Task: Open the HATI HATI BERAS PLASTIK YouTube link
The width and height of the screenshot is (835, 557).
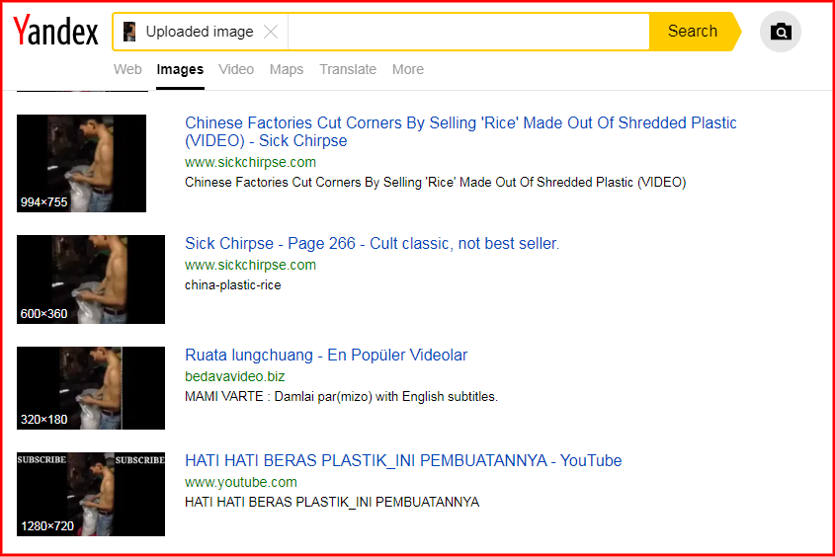Action: 403,460
